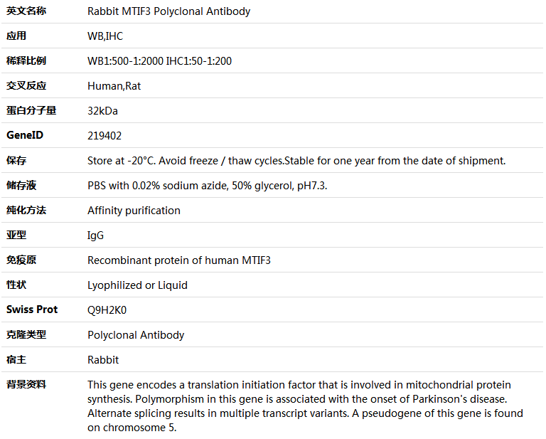The height and width of the screenshot is (439, 546).
Task: Click the 'GeneID' row label
Action: click(x=24, y=135)
